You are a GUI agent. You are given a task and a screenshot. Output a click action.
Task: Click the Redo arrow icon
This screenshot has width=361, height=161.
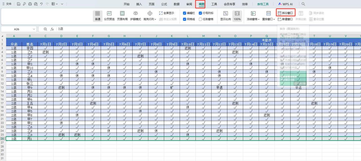click(x=47, y=4)
